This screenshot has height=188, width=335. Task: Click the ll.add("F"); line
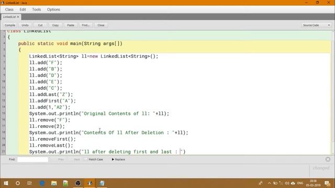[46, 63]
